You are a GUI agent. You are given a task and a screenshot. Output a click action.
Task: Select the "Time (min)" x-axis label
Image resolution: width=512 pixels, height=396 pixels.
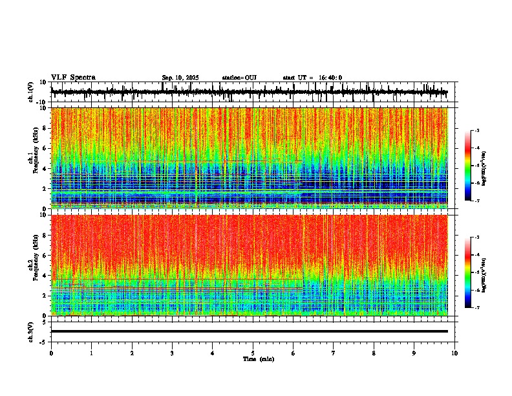click(x=259, y=359)
